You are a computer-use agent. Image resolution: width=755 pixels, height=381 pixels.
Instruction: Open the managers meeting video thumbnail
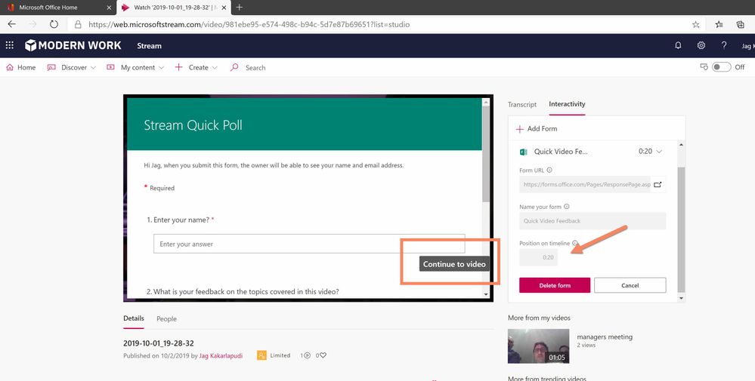(x=538, y=346)
